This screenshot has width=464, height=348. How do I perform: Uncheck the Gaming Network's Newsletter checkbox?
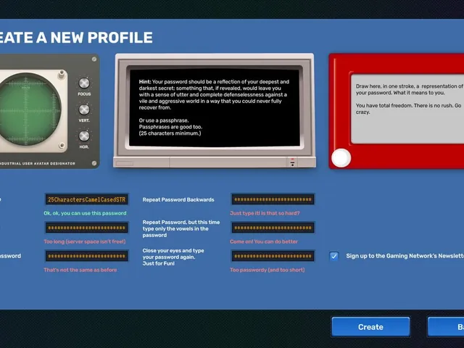click(x=334, y=256)
